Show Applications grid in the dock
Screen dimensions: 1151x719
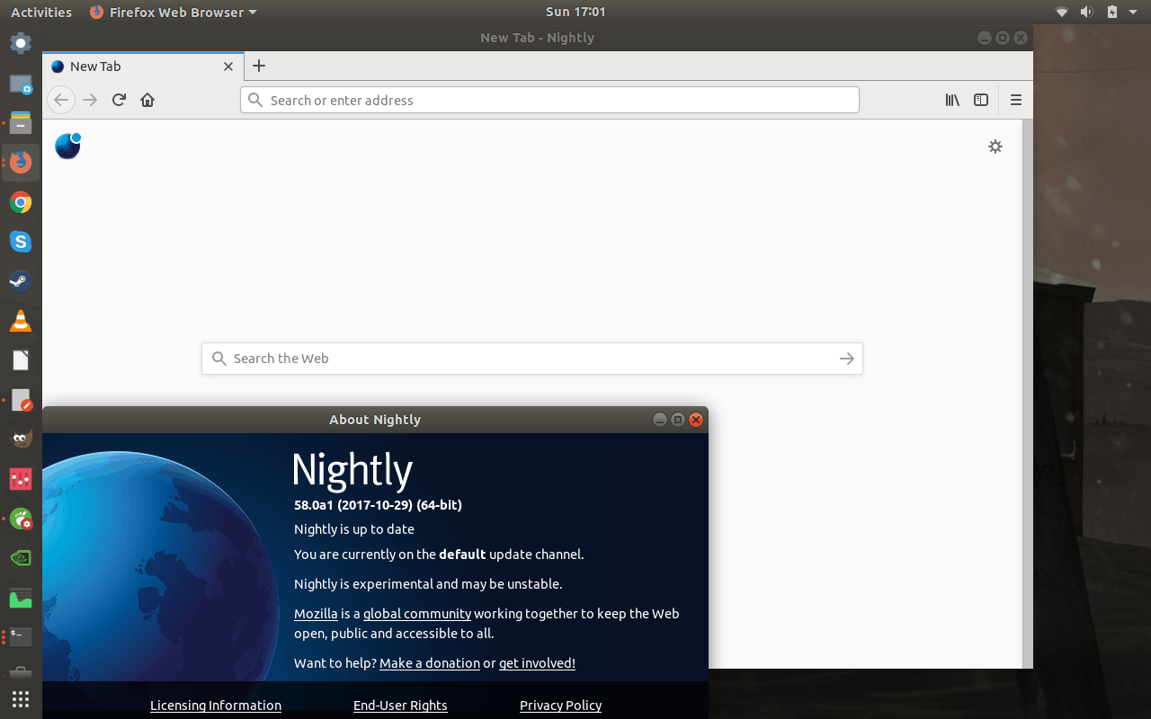click(21, 698)
